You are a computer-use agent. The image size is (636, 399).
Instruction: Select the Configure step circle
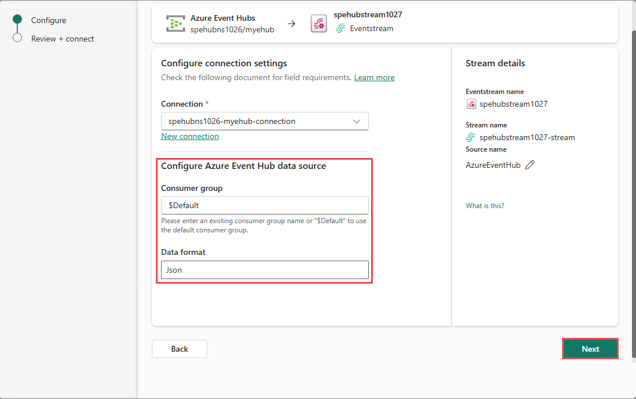17,19
